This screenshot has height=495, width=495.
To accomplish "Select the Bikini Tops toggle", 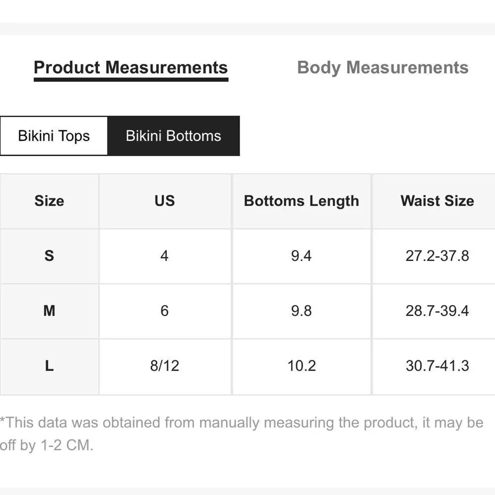I will (54, 136).
